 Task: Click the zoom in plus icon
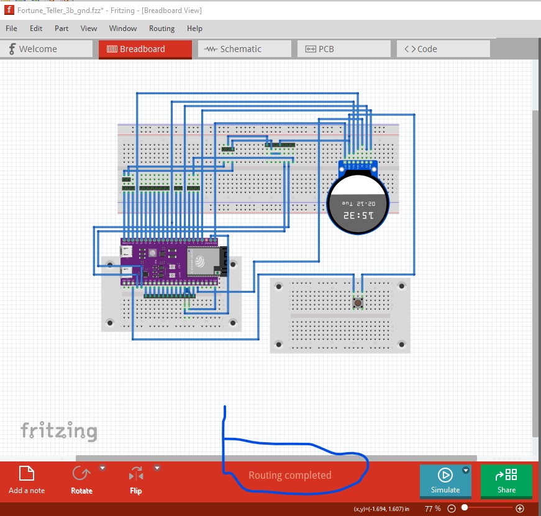(520, 509)
